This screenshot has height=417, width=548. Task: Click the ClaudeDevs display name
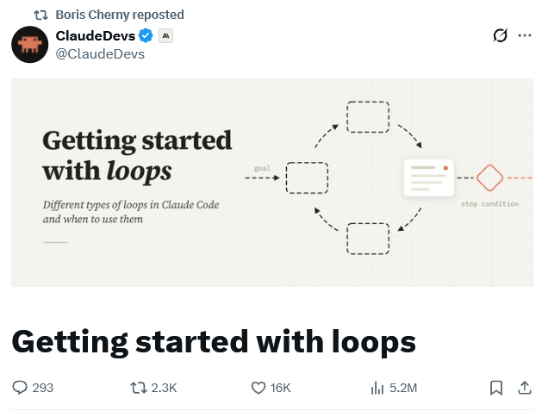click(96, 35)
